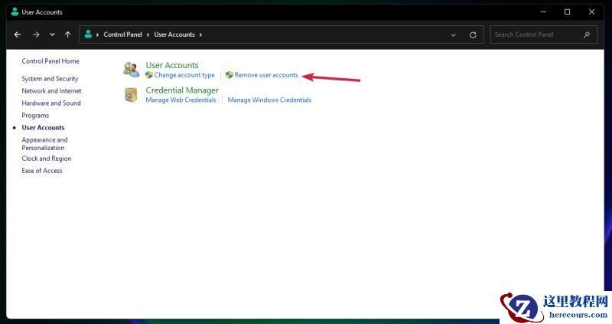The height and width of the screenshot is (324, 612).
Task: Expand chevron after User Accounts breadcrumb
Action: pos(200,34)
